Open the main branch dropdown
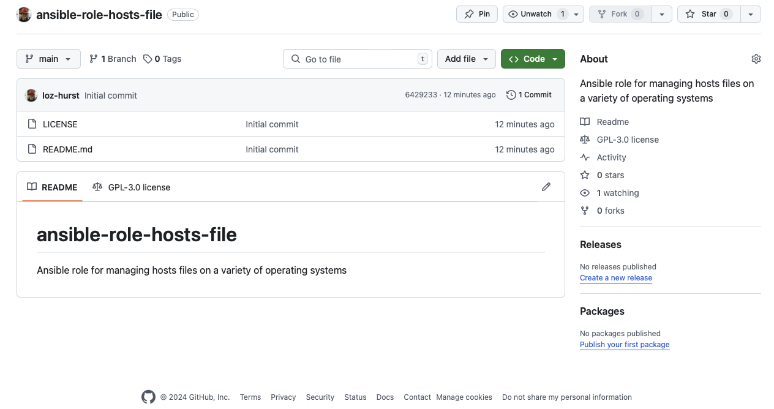 [x=48, y=59]
